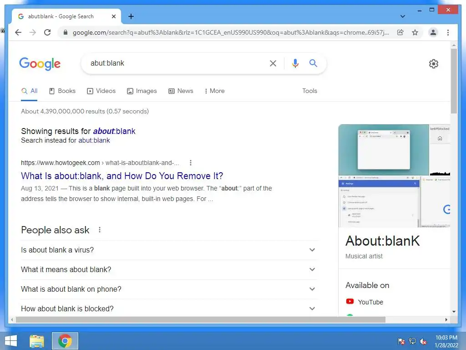This screenshot has width=466, height=350.
Task: Click the Chrome taskbar icon
Action: coord(65,341)
